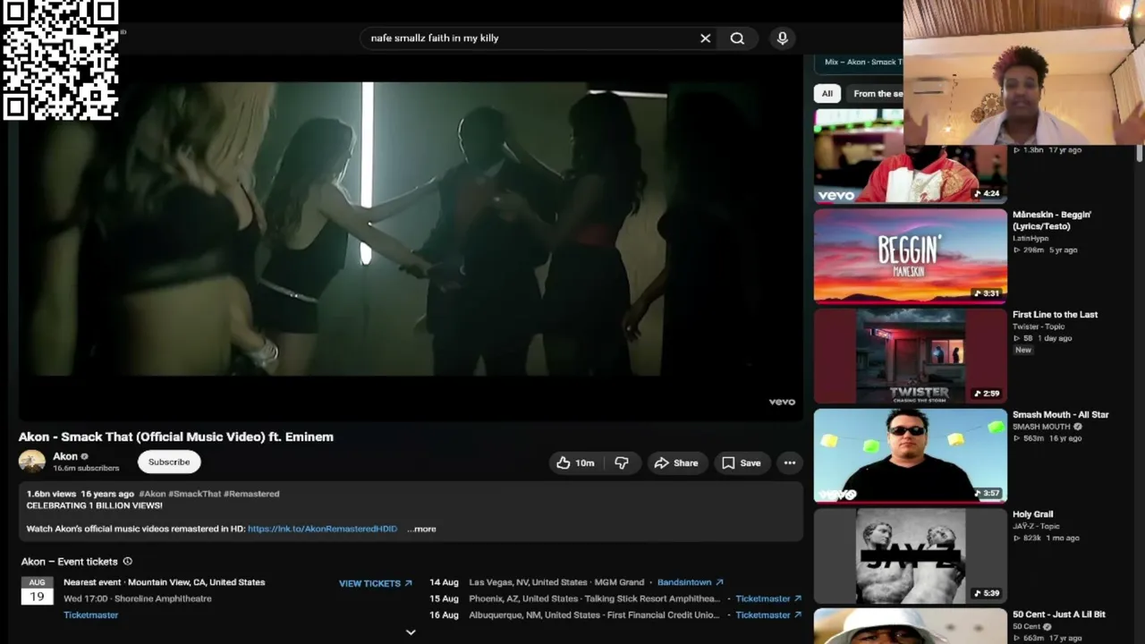The width and height of the screenshot is (1145, 644).
Task: Open the Twister 'Chasing the Storm' thumbnail
Action: pyautogui.click(x=911, y=357)
